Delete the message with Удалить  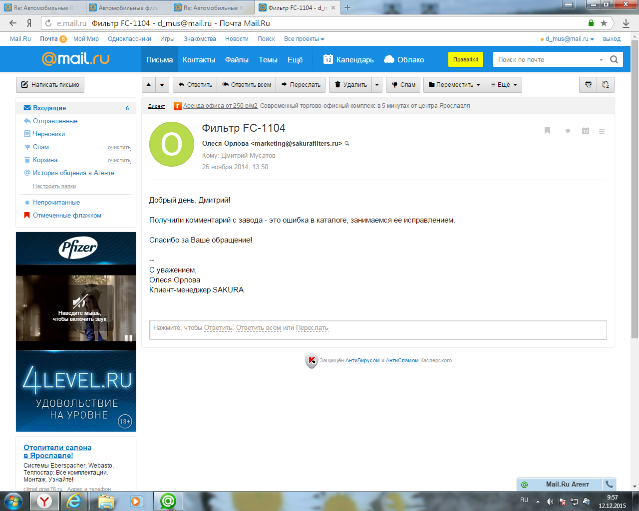tap(350, 85)
